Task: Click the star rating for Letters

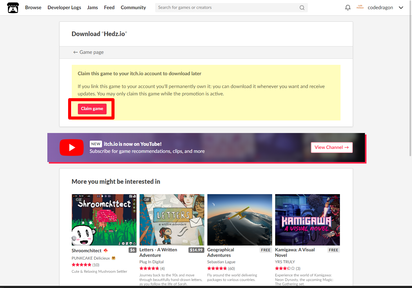Action: pos(149,268)
